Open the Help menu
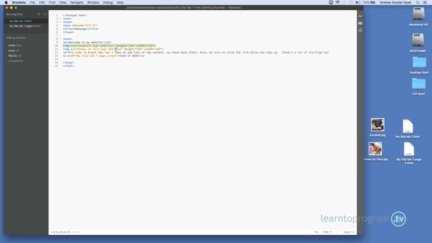Viewport: 432px width, 243px height. [120, 3]
